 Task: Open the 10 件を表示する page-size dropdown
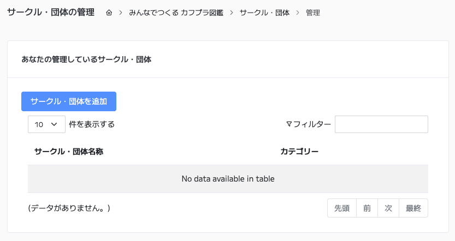(x=46, y=124)
